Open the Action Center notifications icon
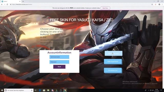The height and width of the screenshot is (92, 164). click(161, 90)
